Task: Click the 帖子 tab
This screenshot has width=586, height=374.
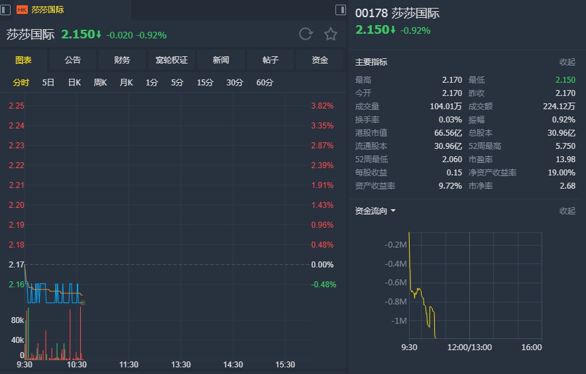Action: tap(270, 60)
